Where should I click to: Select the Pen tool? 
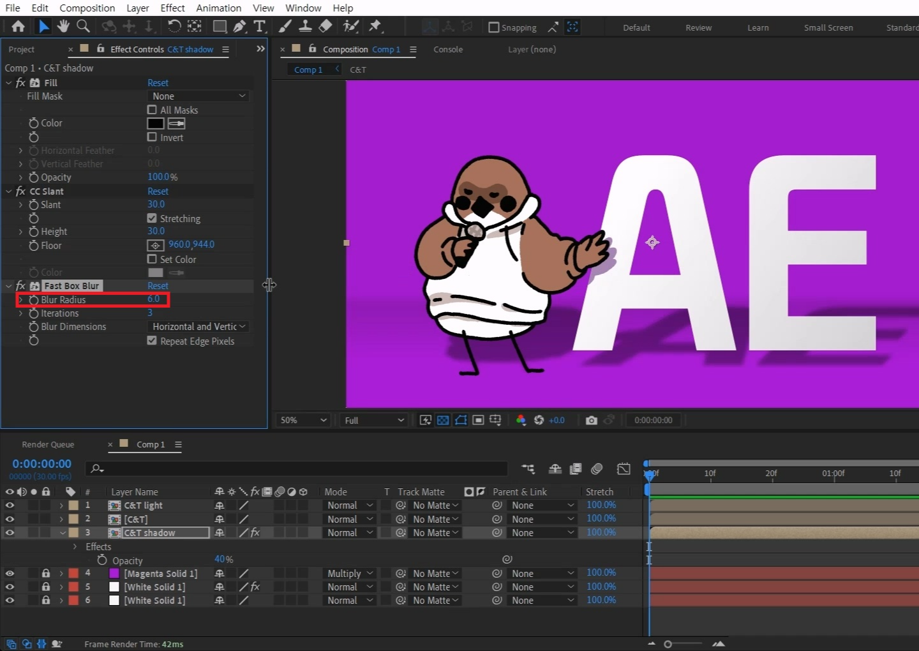click(x=240, y=26)
